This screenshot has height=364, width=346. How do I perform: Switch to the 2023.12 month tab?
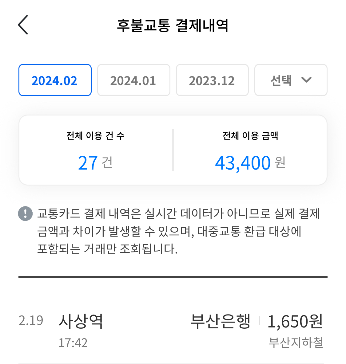pos(212,80)
